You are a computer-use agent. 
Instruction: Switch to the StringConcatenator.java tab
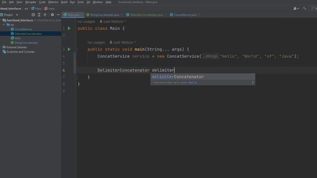coord(105,15)
